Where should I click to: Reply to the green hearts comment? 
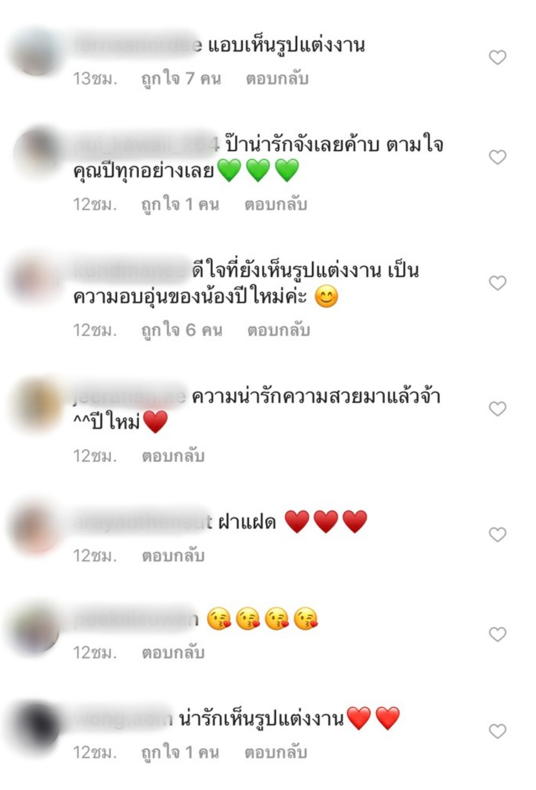coord(276,204)
